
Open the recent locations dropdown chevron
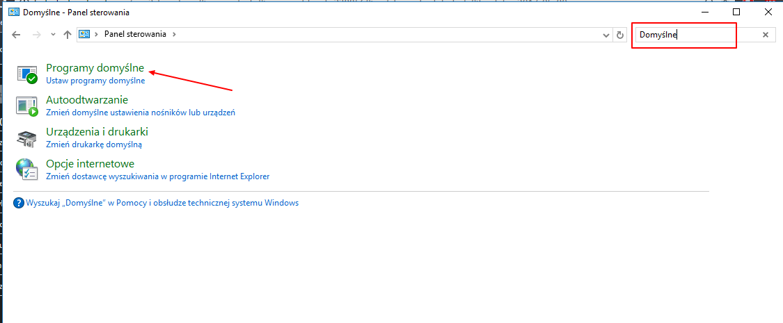point(53,35)
